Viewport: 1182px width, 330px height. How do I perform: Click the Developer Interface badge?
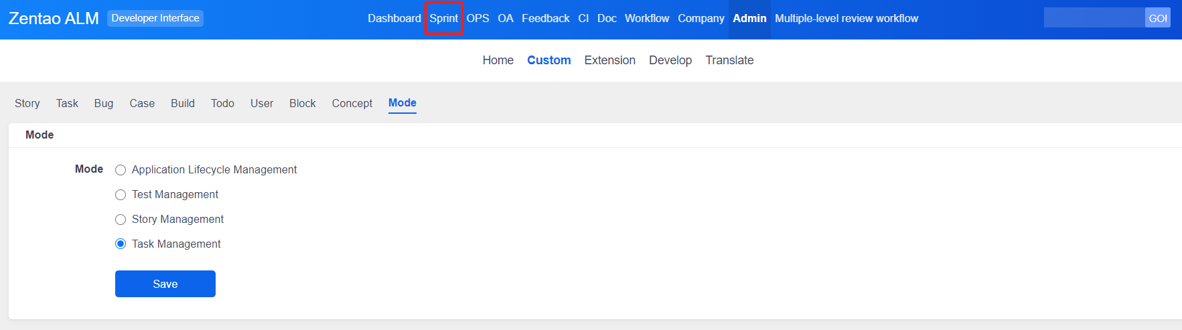[155, 18]
